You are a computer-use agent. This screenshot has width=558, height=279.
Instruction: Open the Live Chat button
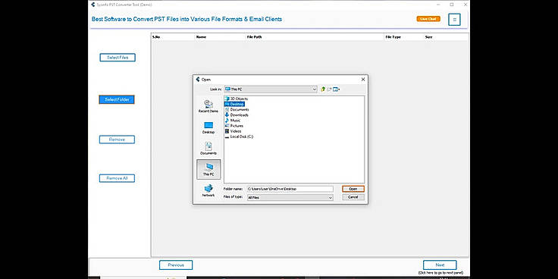point(428,19)
